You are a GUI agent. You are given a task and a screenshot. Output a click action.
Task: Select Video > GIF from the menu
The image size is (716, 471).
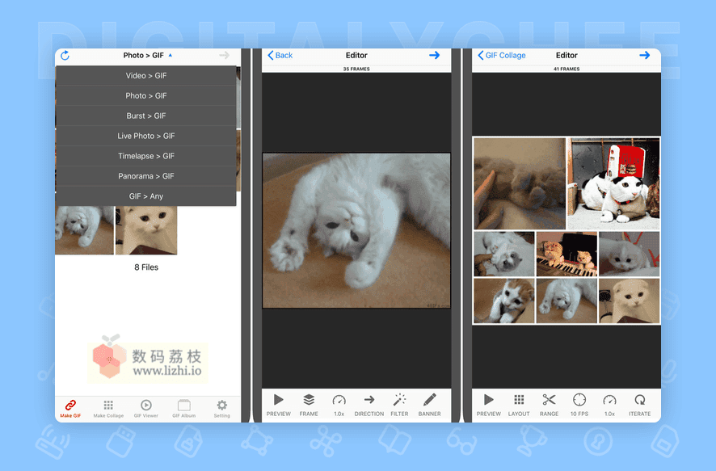(x=146, y=76)
